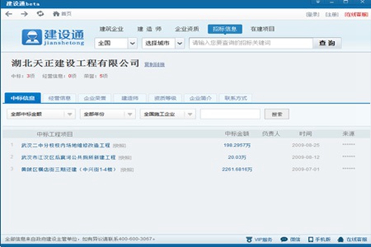Select 企业资质 in the top navigation
The image size is (371, 247).
tap(187, 29)
